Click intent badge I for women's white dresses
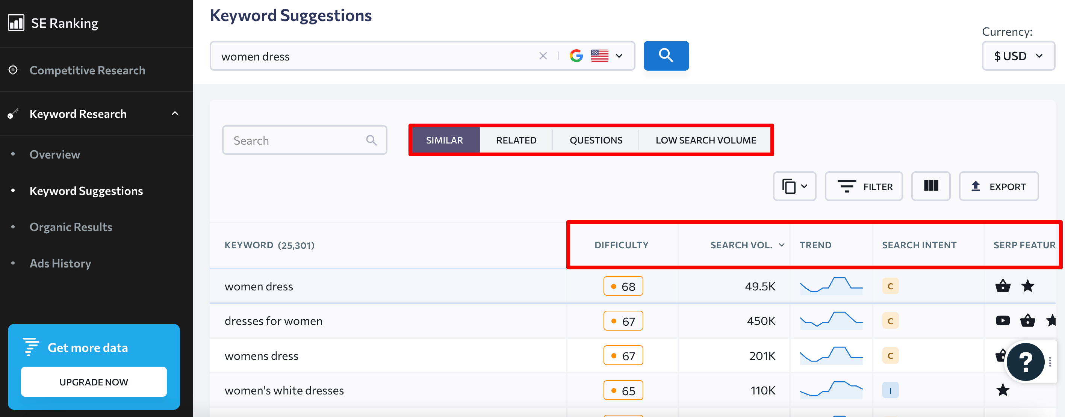Screen dimensions: 1065x417 tap(890, 390)
